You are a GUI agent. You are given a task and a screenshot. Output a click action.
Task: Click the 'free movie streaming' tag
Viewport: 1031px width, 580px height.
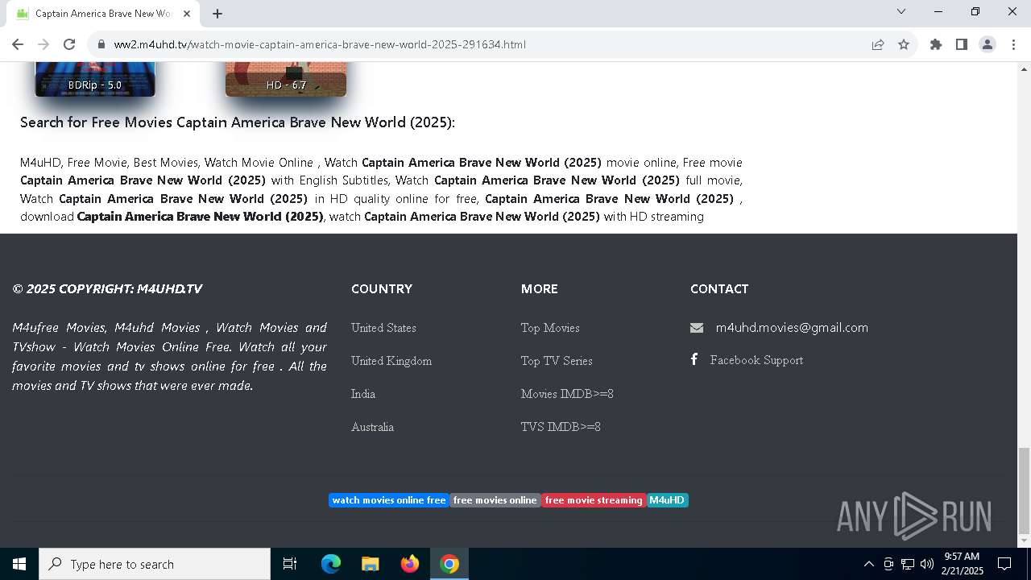(594, 500)
